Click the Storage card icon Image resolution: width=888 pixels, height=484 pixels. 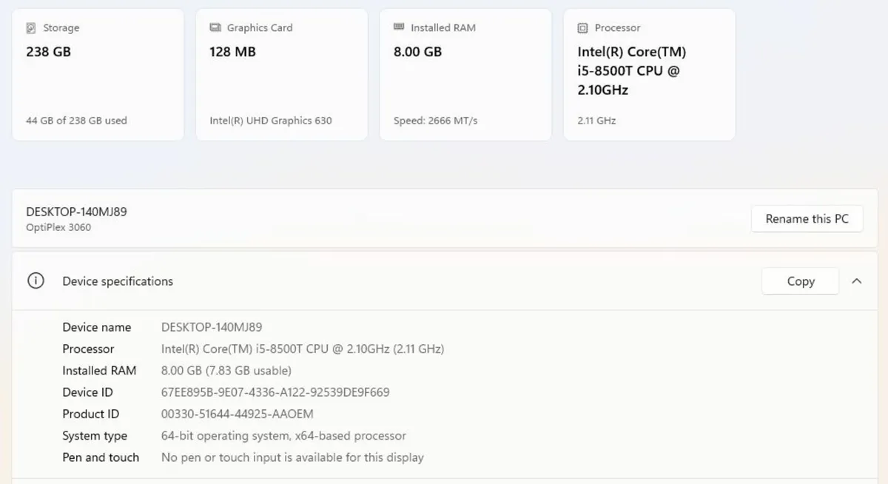[30, 27]
